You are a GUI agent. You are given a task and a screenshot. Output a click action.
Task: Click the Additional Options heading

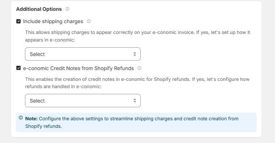[39, 9]
